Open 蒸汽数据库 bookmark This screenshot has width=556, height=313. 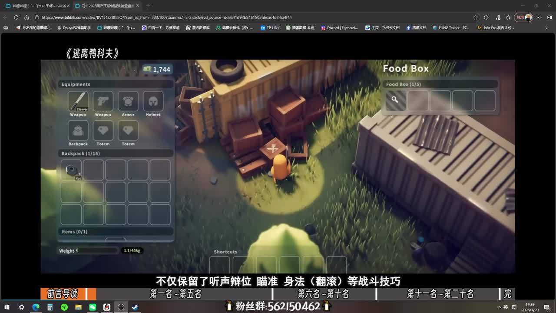(x=198, y=28)
